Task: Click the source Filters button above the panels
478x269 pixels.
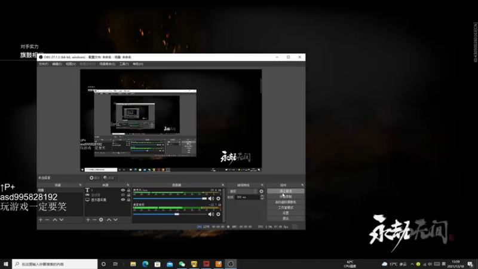Action: coord(109,178)
